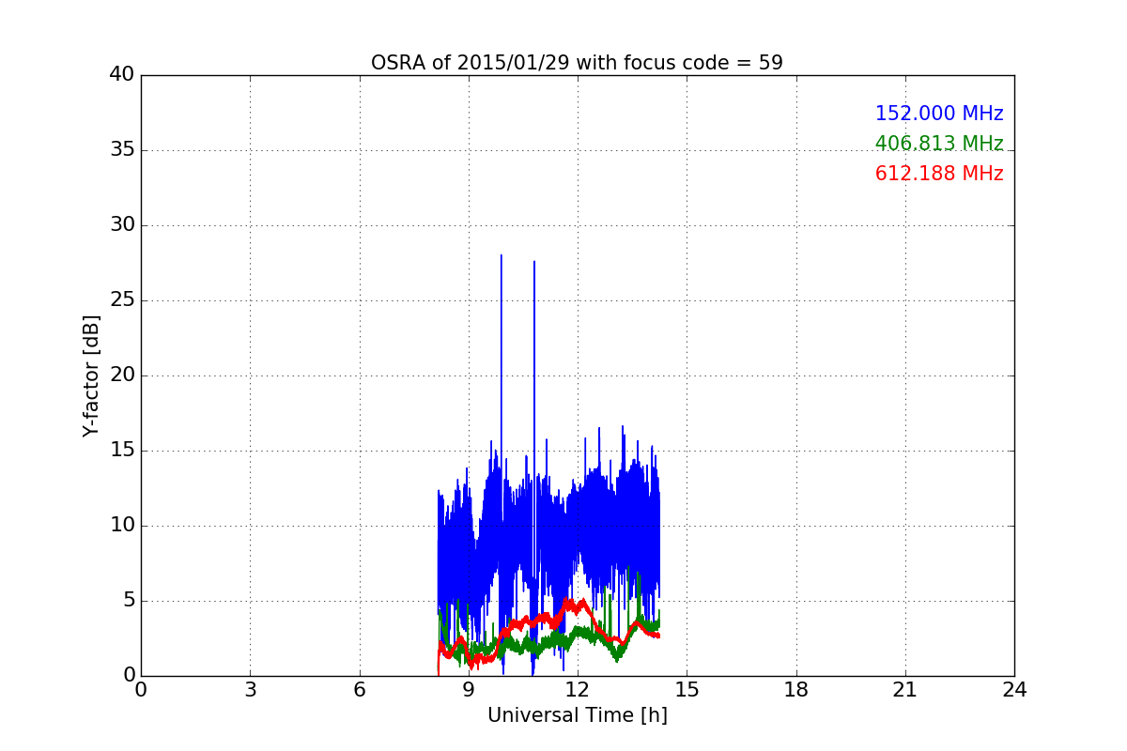The image size is (1127, 751).
Task: Click the x-axis tick label 12
Action: tap(578, 690)
